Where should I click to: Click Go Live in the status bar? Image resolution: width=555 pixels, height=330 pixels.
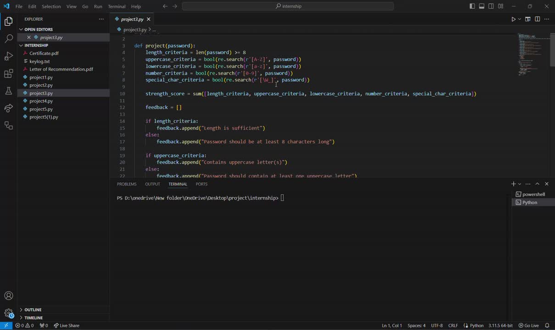[528, 325]
